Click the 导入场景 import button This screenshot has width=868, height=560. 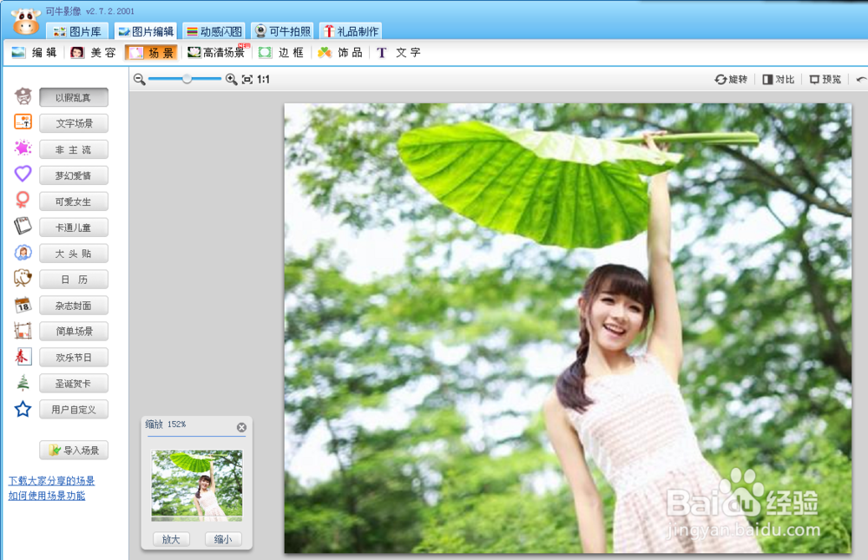pyautogui.click(x=74, y=451)
